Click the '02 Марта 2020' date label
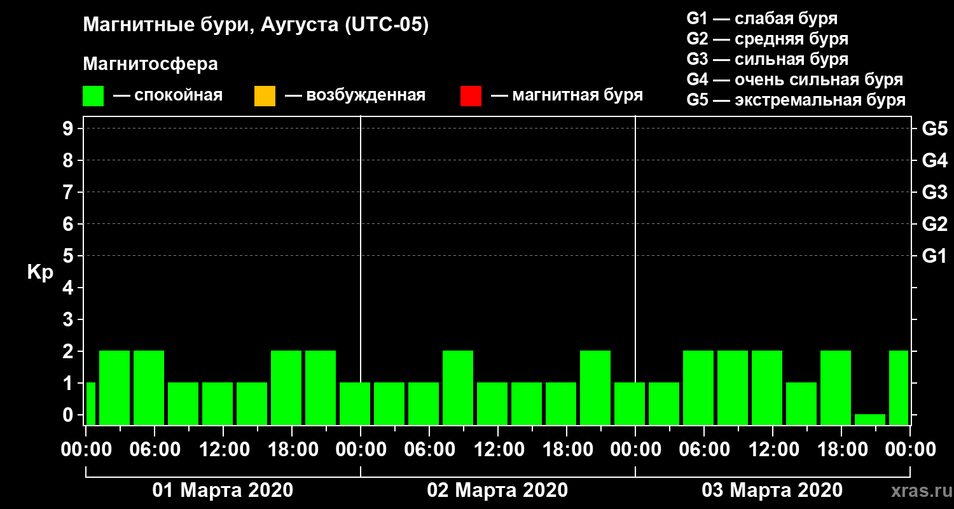Image resolution: width=954 pixels, height=509 pixels. [497, 491]
